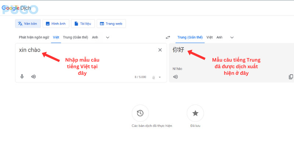Copy the translated Chinese text
This screenshot has width=294, height=165.
point(291,77)
